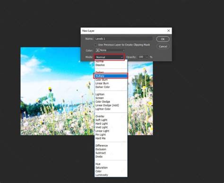This screenshot has height=183, width=224.
Task: Choose Darker Color blend mode
Action: pyautogui.click(x=111, y=87)
